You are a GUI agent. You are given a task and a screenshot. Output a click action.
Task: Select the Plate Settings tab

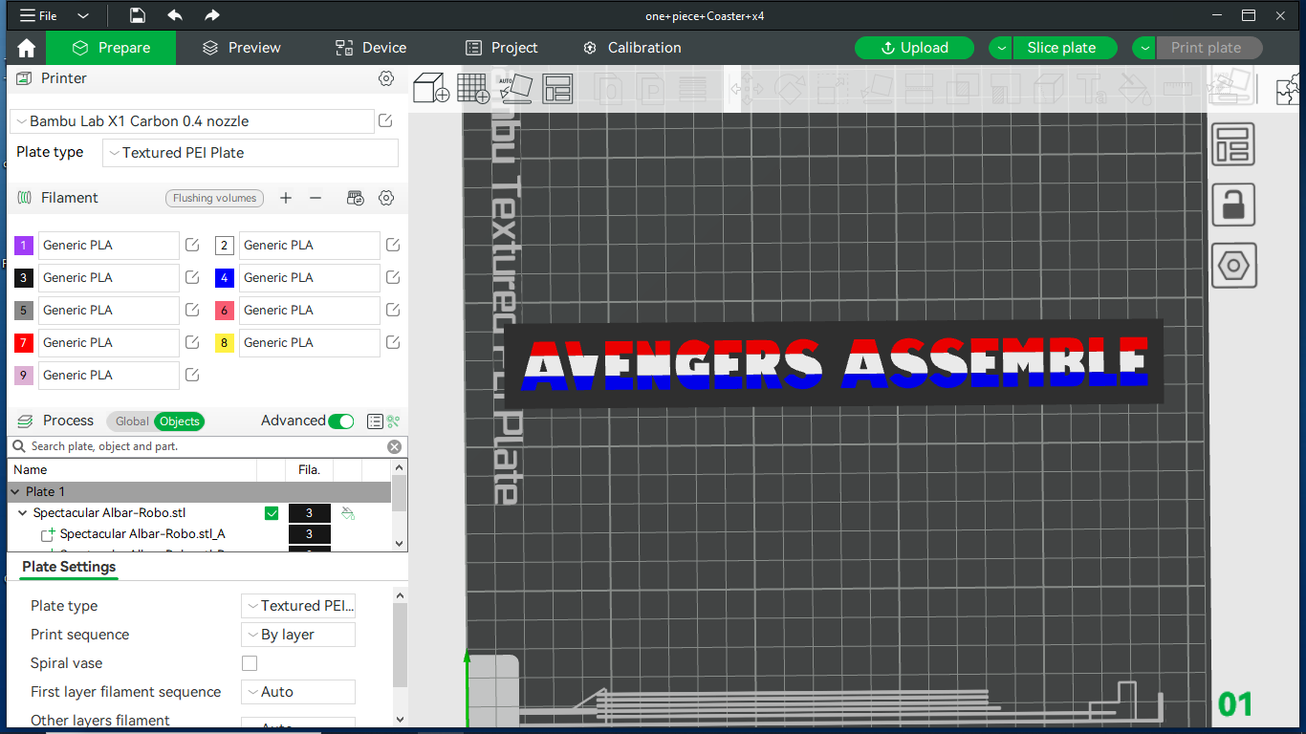69,567
